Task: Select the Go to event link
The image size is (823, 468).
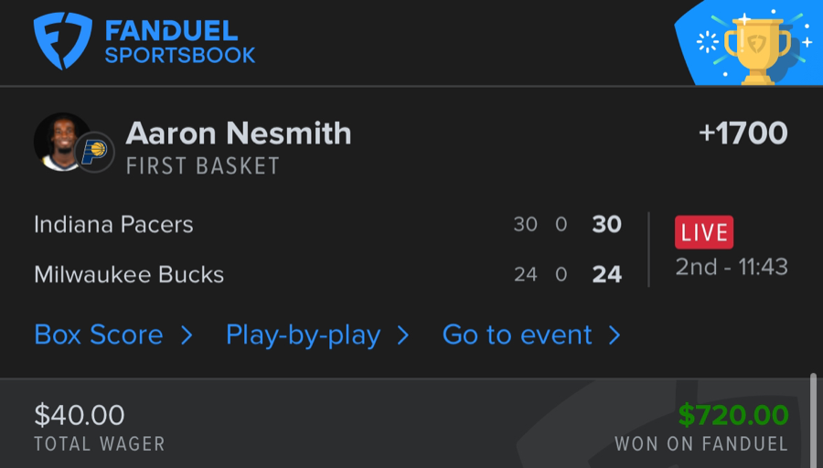Action: point(518,335)
